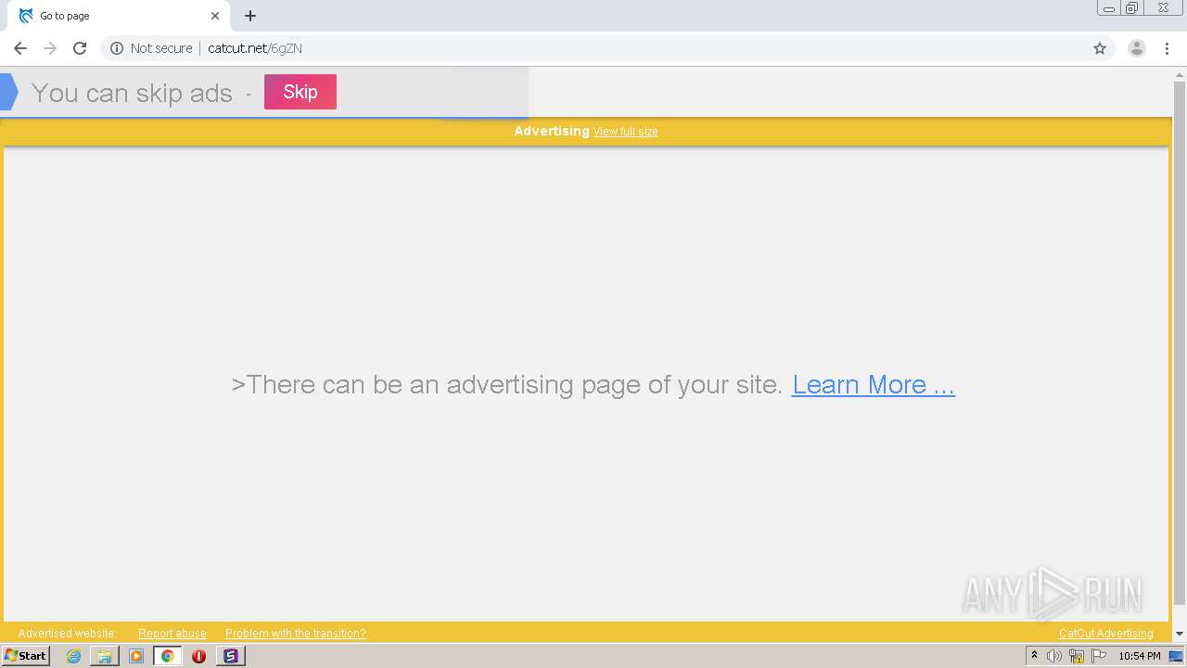Switch to Chrome taskbar icon
Viewport: 1187px width, 668px height.
pos(167,656)
